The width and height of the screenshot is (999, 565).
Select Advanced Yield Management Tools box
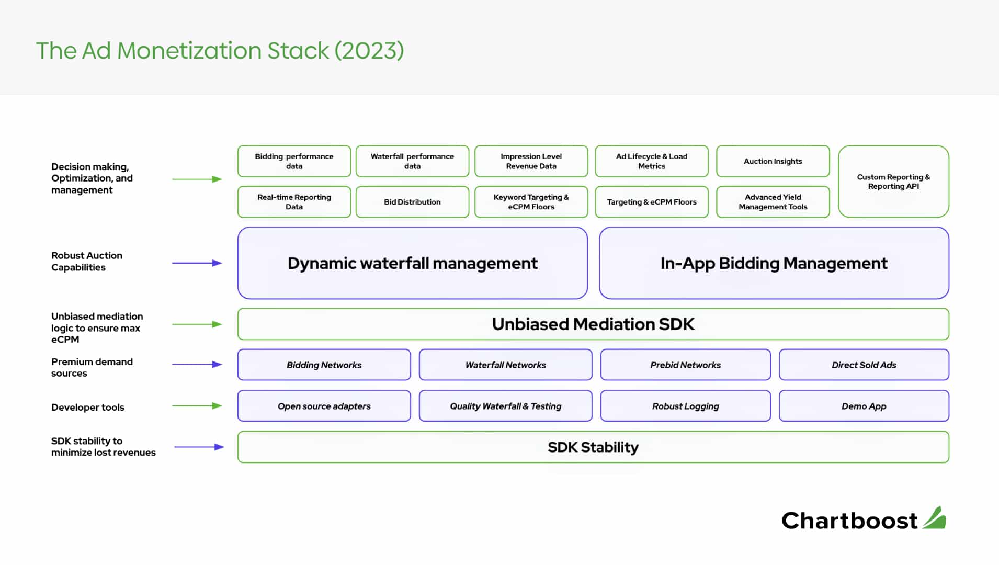773,202
